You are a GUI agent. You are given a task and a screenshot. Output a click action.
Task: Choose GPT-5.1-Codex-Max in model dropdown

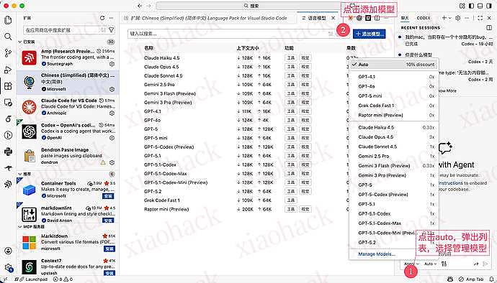point(394,223)
